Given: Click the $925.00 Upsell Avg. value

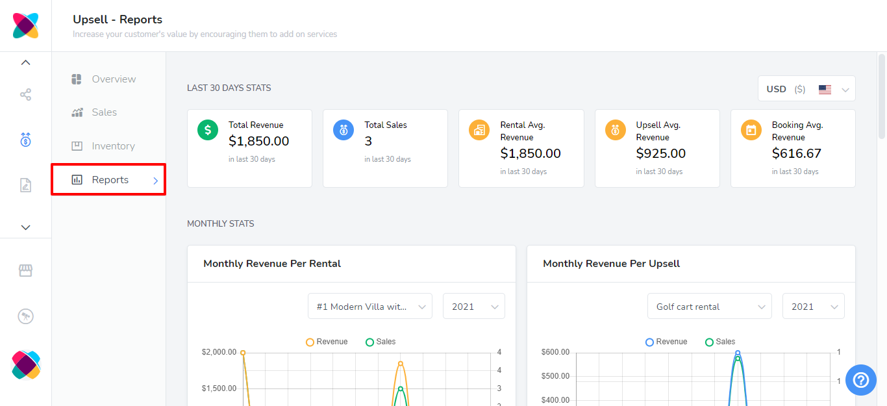Looking at the screenshot, I should [x=661, y=153].
